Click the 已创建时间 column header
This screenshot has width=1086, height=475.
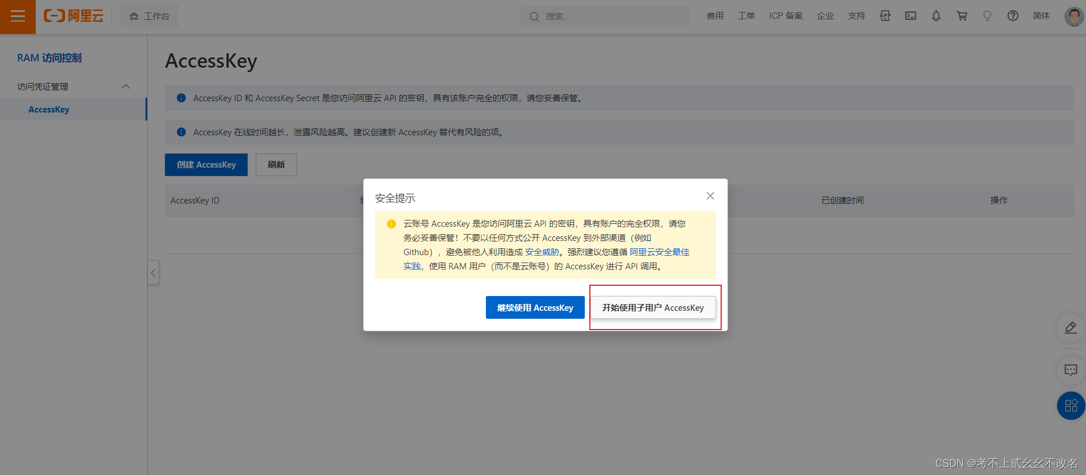point(843,201)
